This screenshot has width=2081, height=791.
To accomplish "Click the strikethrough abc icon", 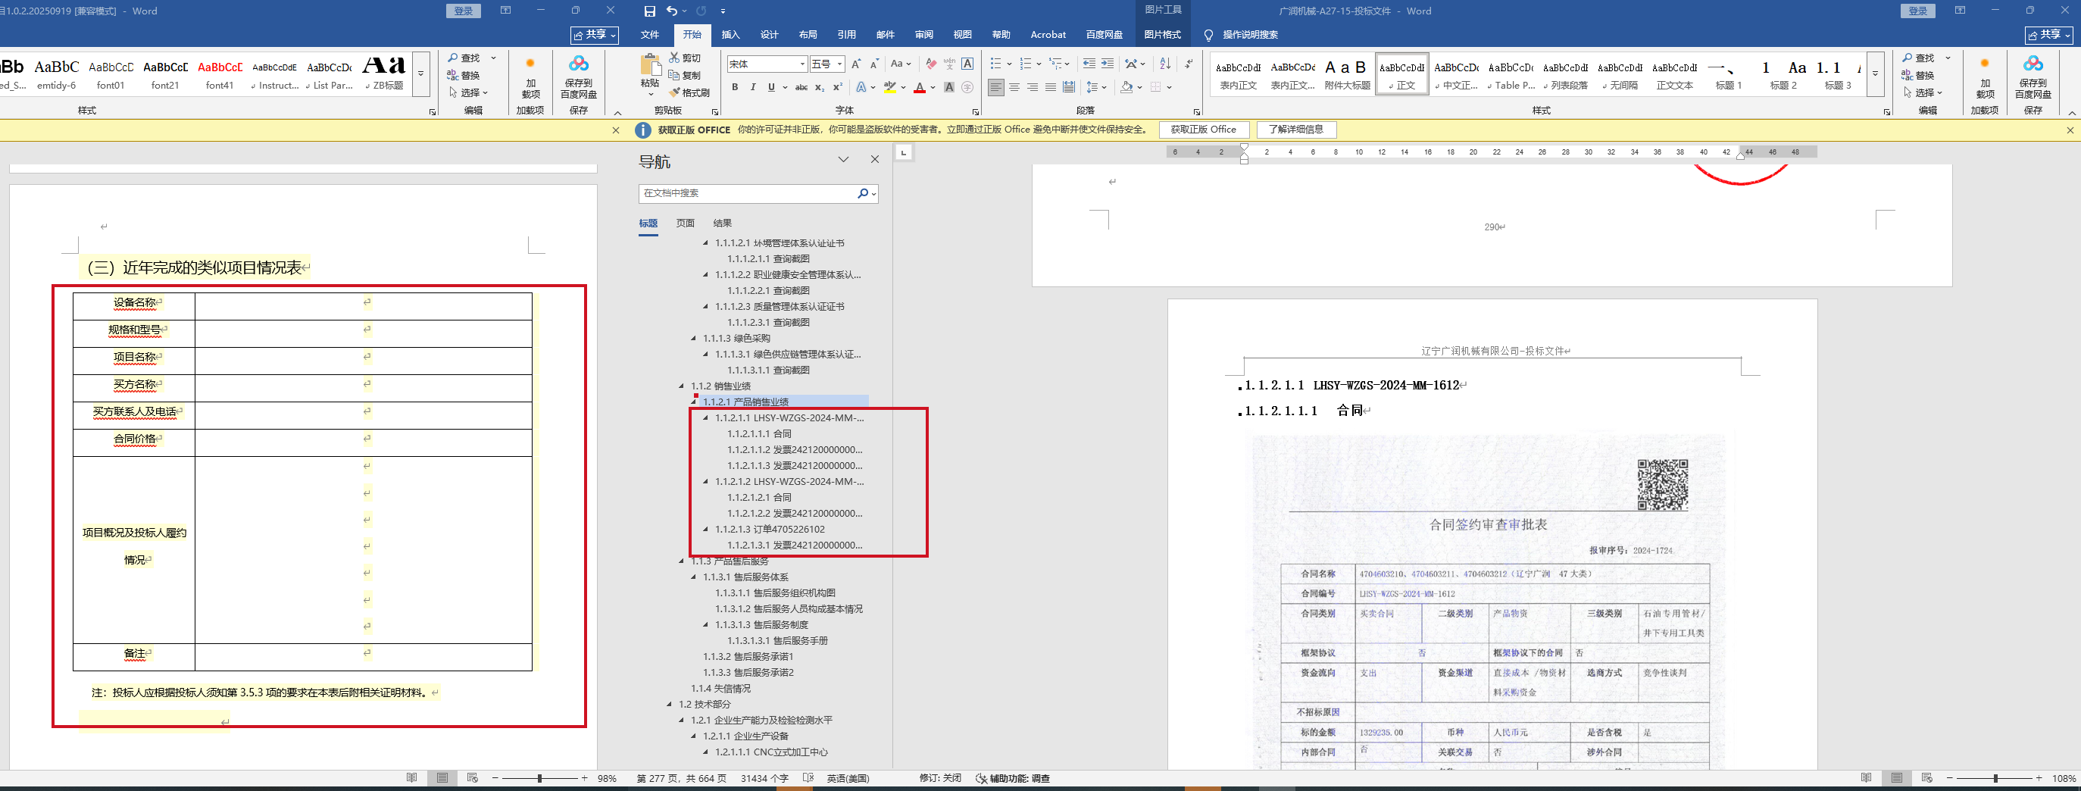I will pyautogui.click(x=801, y=87).
